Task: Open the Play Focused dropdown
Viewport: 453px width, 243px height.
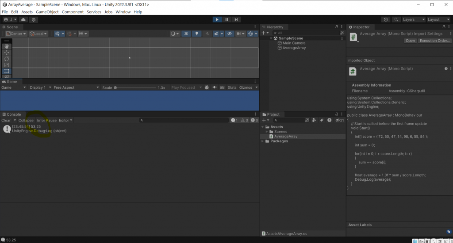Action: point(186,87)
